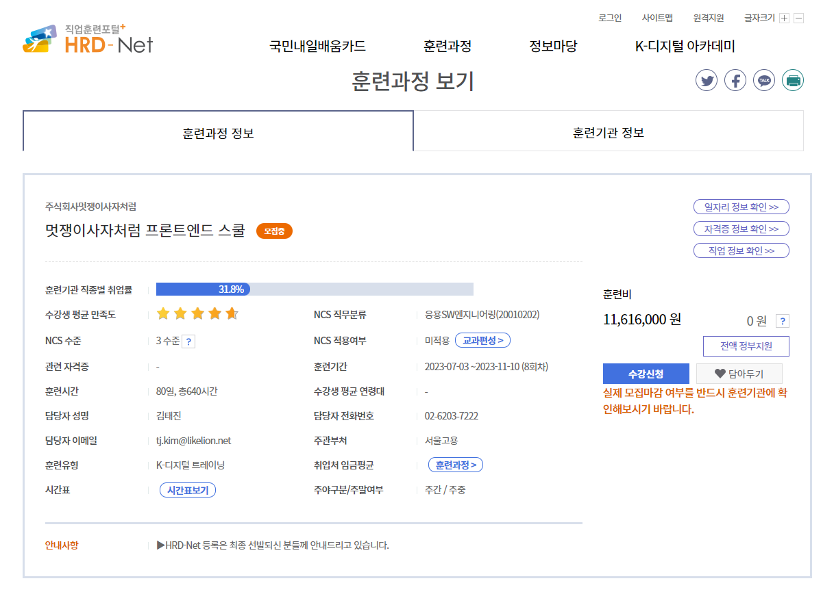The height and width of the screenshot is (607, 834).
Task: Open the NCS 수준 question mark help
Action: (x=188, y=341)
